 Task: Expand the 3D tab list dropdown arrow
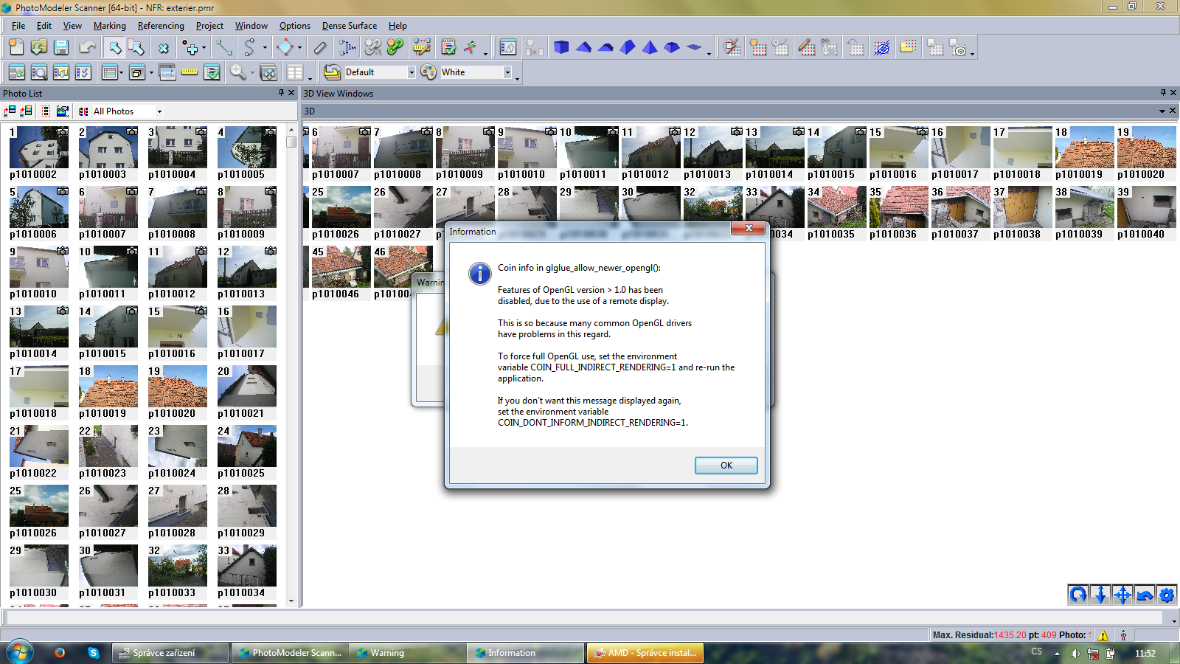1162,111
